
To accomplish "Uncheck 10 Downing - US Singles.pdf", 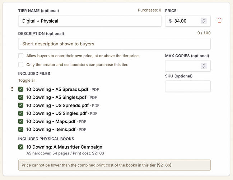I will [x=21, y=113].
